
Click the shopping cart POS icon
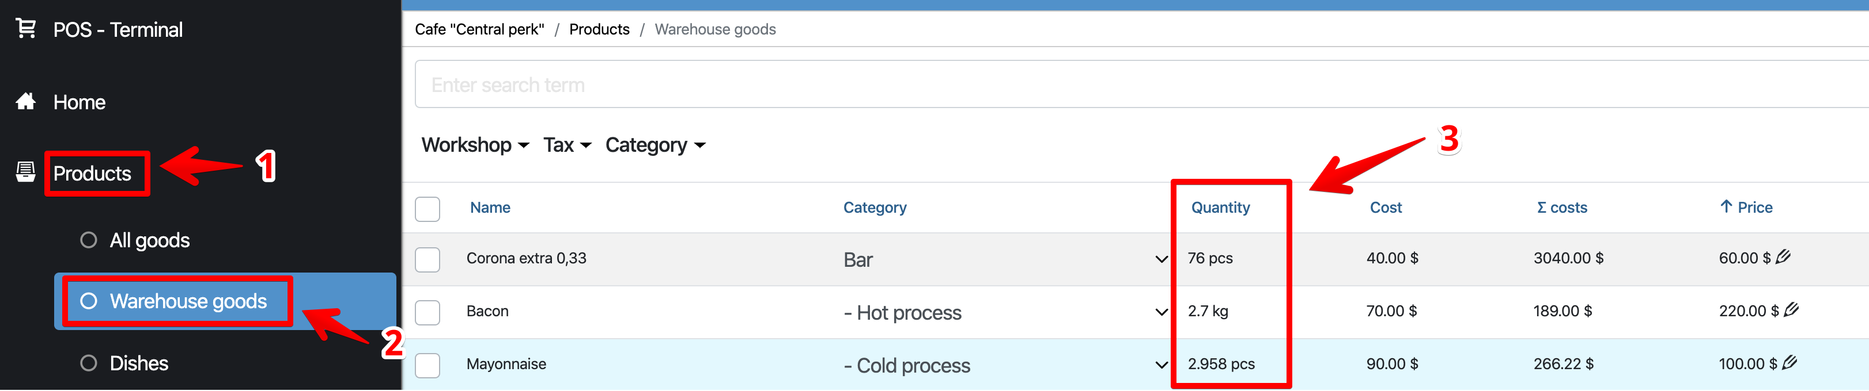click(25, 28)
